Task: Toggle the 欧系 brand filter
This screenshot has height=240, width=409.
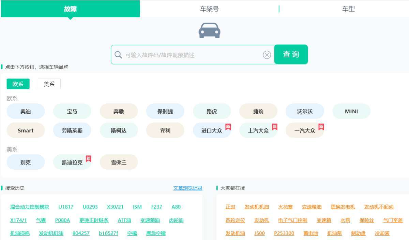Action: click(18, 84)
